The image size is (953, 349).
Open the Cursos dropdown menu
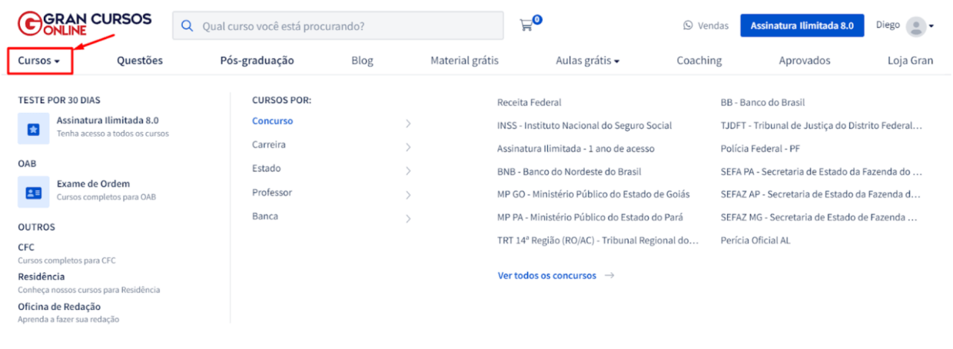(x=39, y=61)
